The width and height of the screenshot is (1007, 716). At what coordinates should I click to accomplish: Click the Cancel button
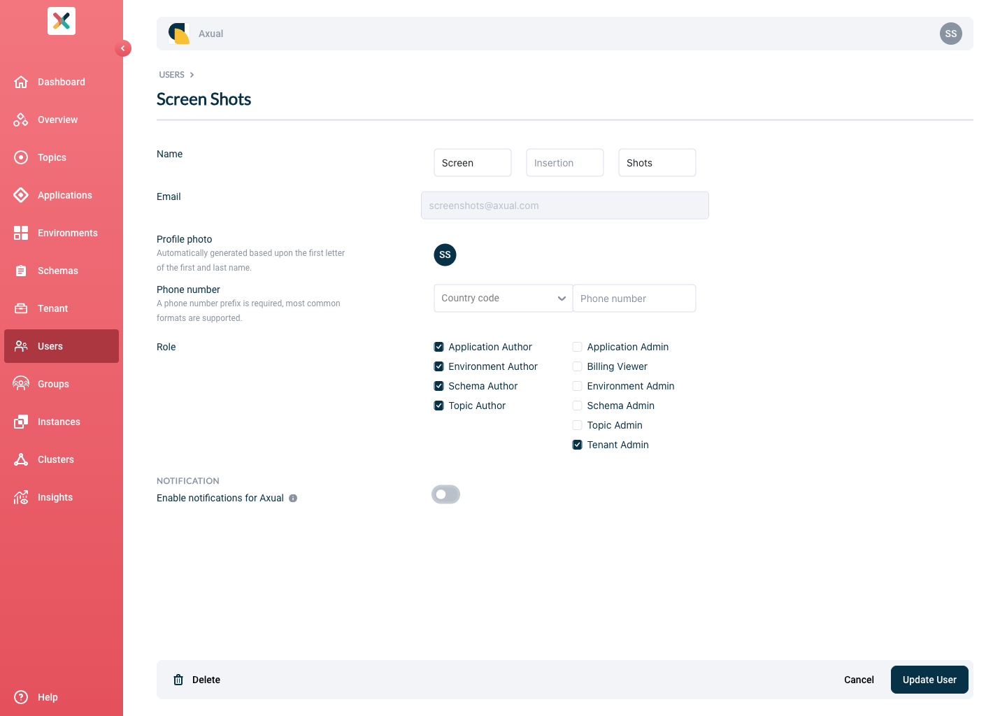pos(859,680)
